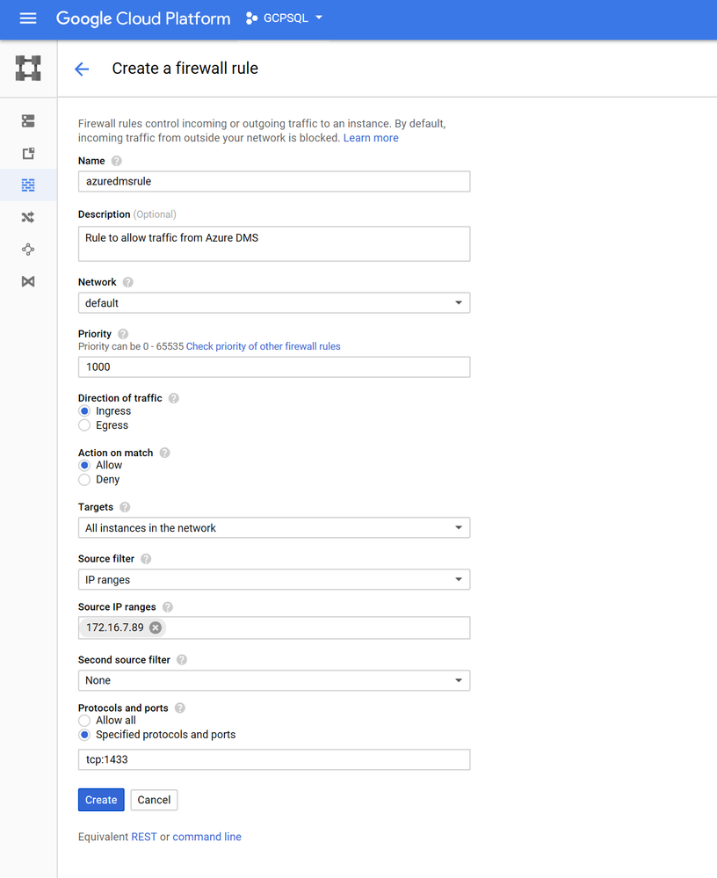Screen dimensions: 717x878
Task: Select Allow all protocols radio button
Action: (84, 721)
